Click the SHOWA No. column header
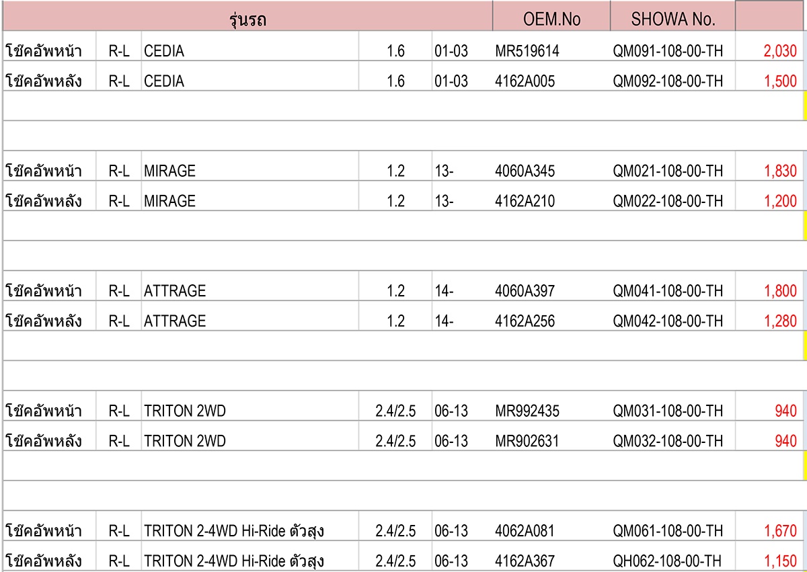The width and height of the screenshot is (807, 572). tap(672, 16)
